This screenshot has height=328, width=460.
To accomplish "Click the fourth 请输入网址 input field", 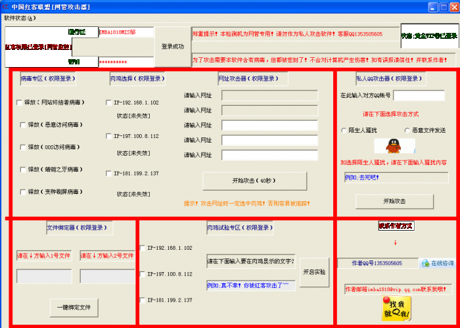I will (269, 140).
